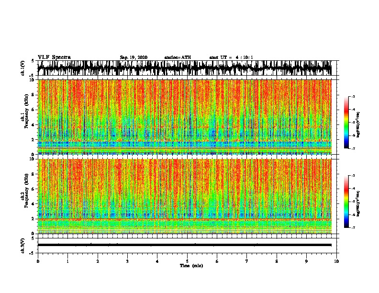This screenshot has height=293, width=379.
Task: Click the '-3' value on ch.1 color bar
Action: [x=353, y=96]
